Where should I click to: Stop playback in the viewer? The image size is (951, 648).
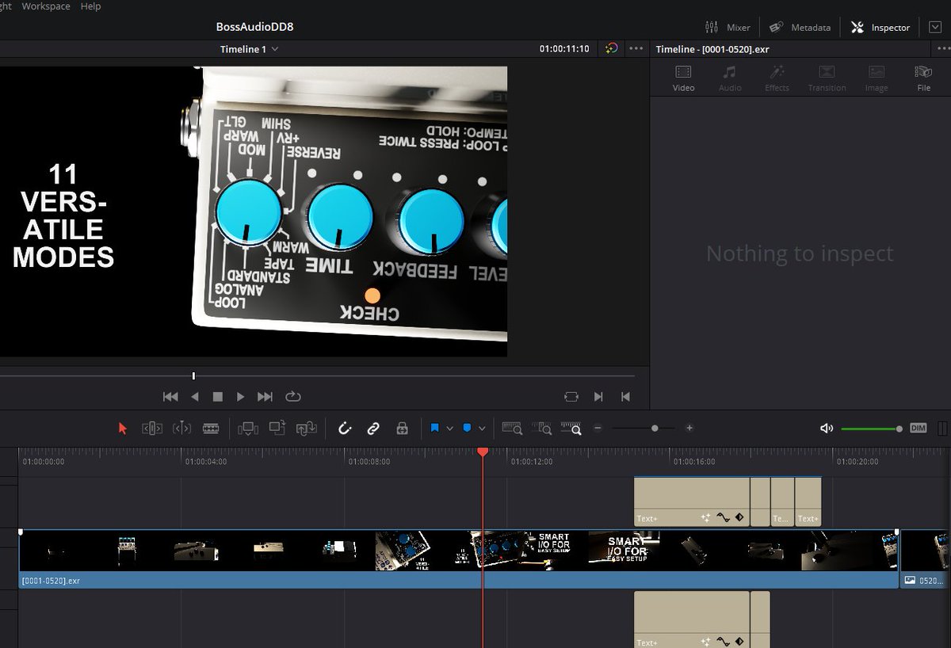tap(218, 397)
